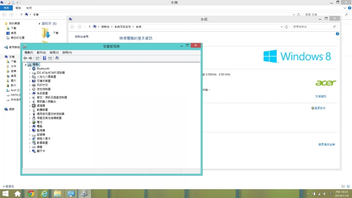Image resolution: width=352 pixels, height=198 pixels.
Task: Expand the 顯示卡 display adapters node
Action: [30, 151]
